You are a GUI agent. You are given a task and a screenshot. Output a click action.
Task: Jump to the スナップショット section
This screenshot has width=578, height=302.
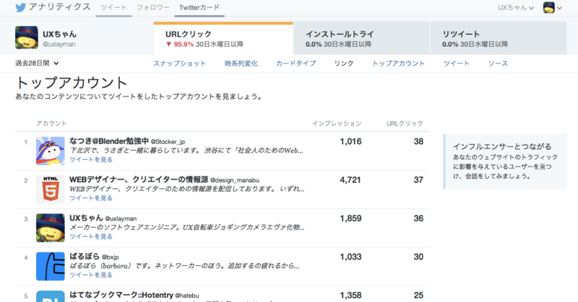point(179,63)
